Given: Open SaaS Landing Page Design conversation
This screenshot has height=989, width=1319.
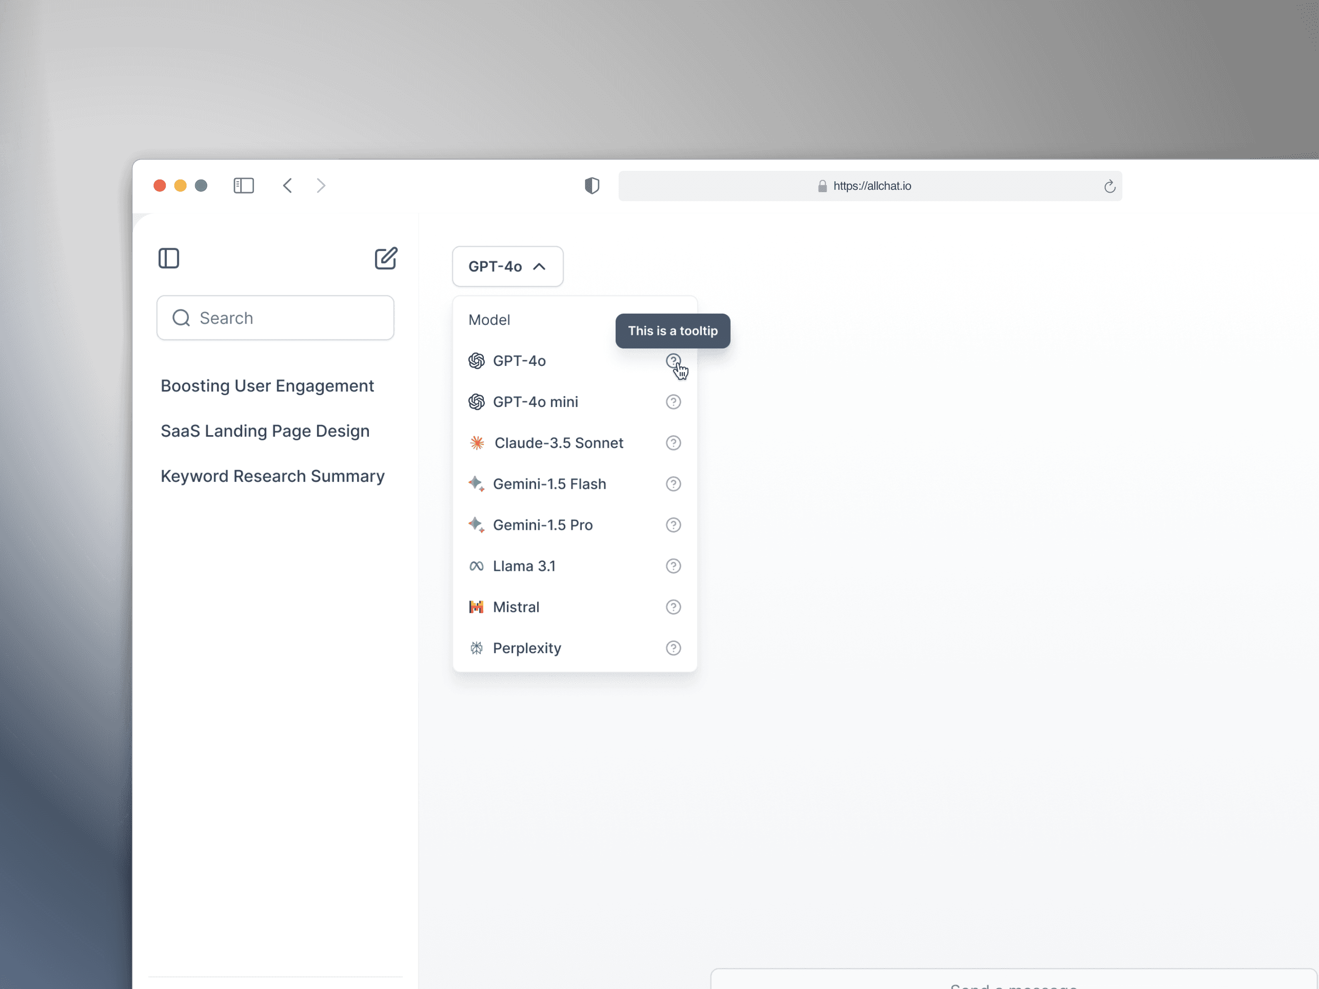Looking at the screenshot, I should coord(265,431).
